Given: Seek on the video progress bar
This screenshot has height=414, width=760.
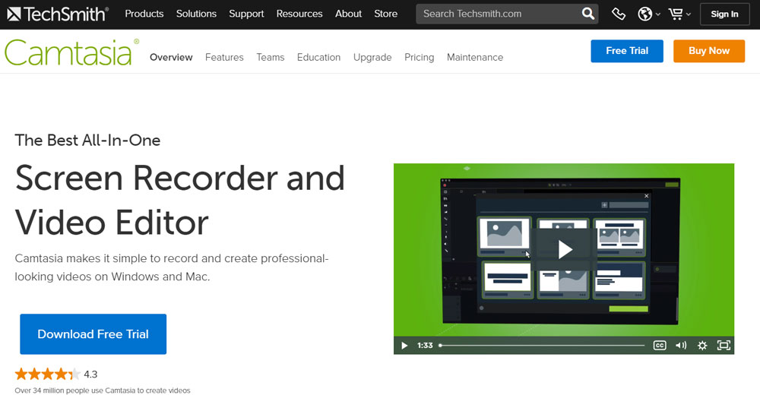Looking at the screenshot, I should (542, 345).
